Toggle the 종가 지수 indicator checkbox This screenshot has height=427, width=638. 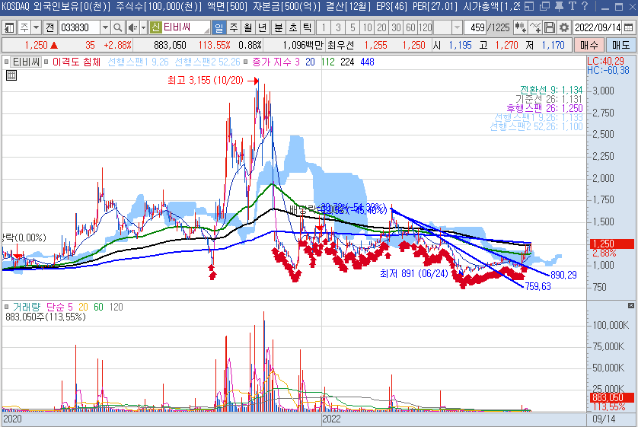[x=245, y=62]
